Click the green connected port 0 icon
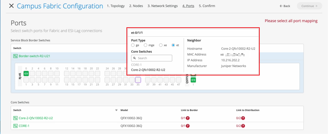This screenshot has height=135, width=329. pyautogui.click(x=26, y=73)
